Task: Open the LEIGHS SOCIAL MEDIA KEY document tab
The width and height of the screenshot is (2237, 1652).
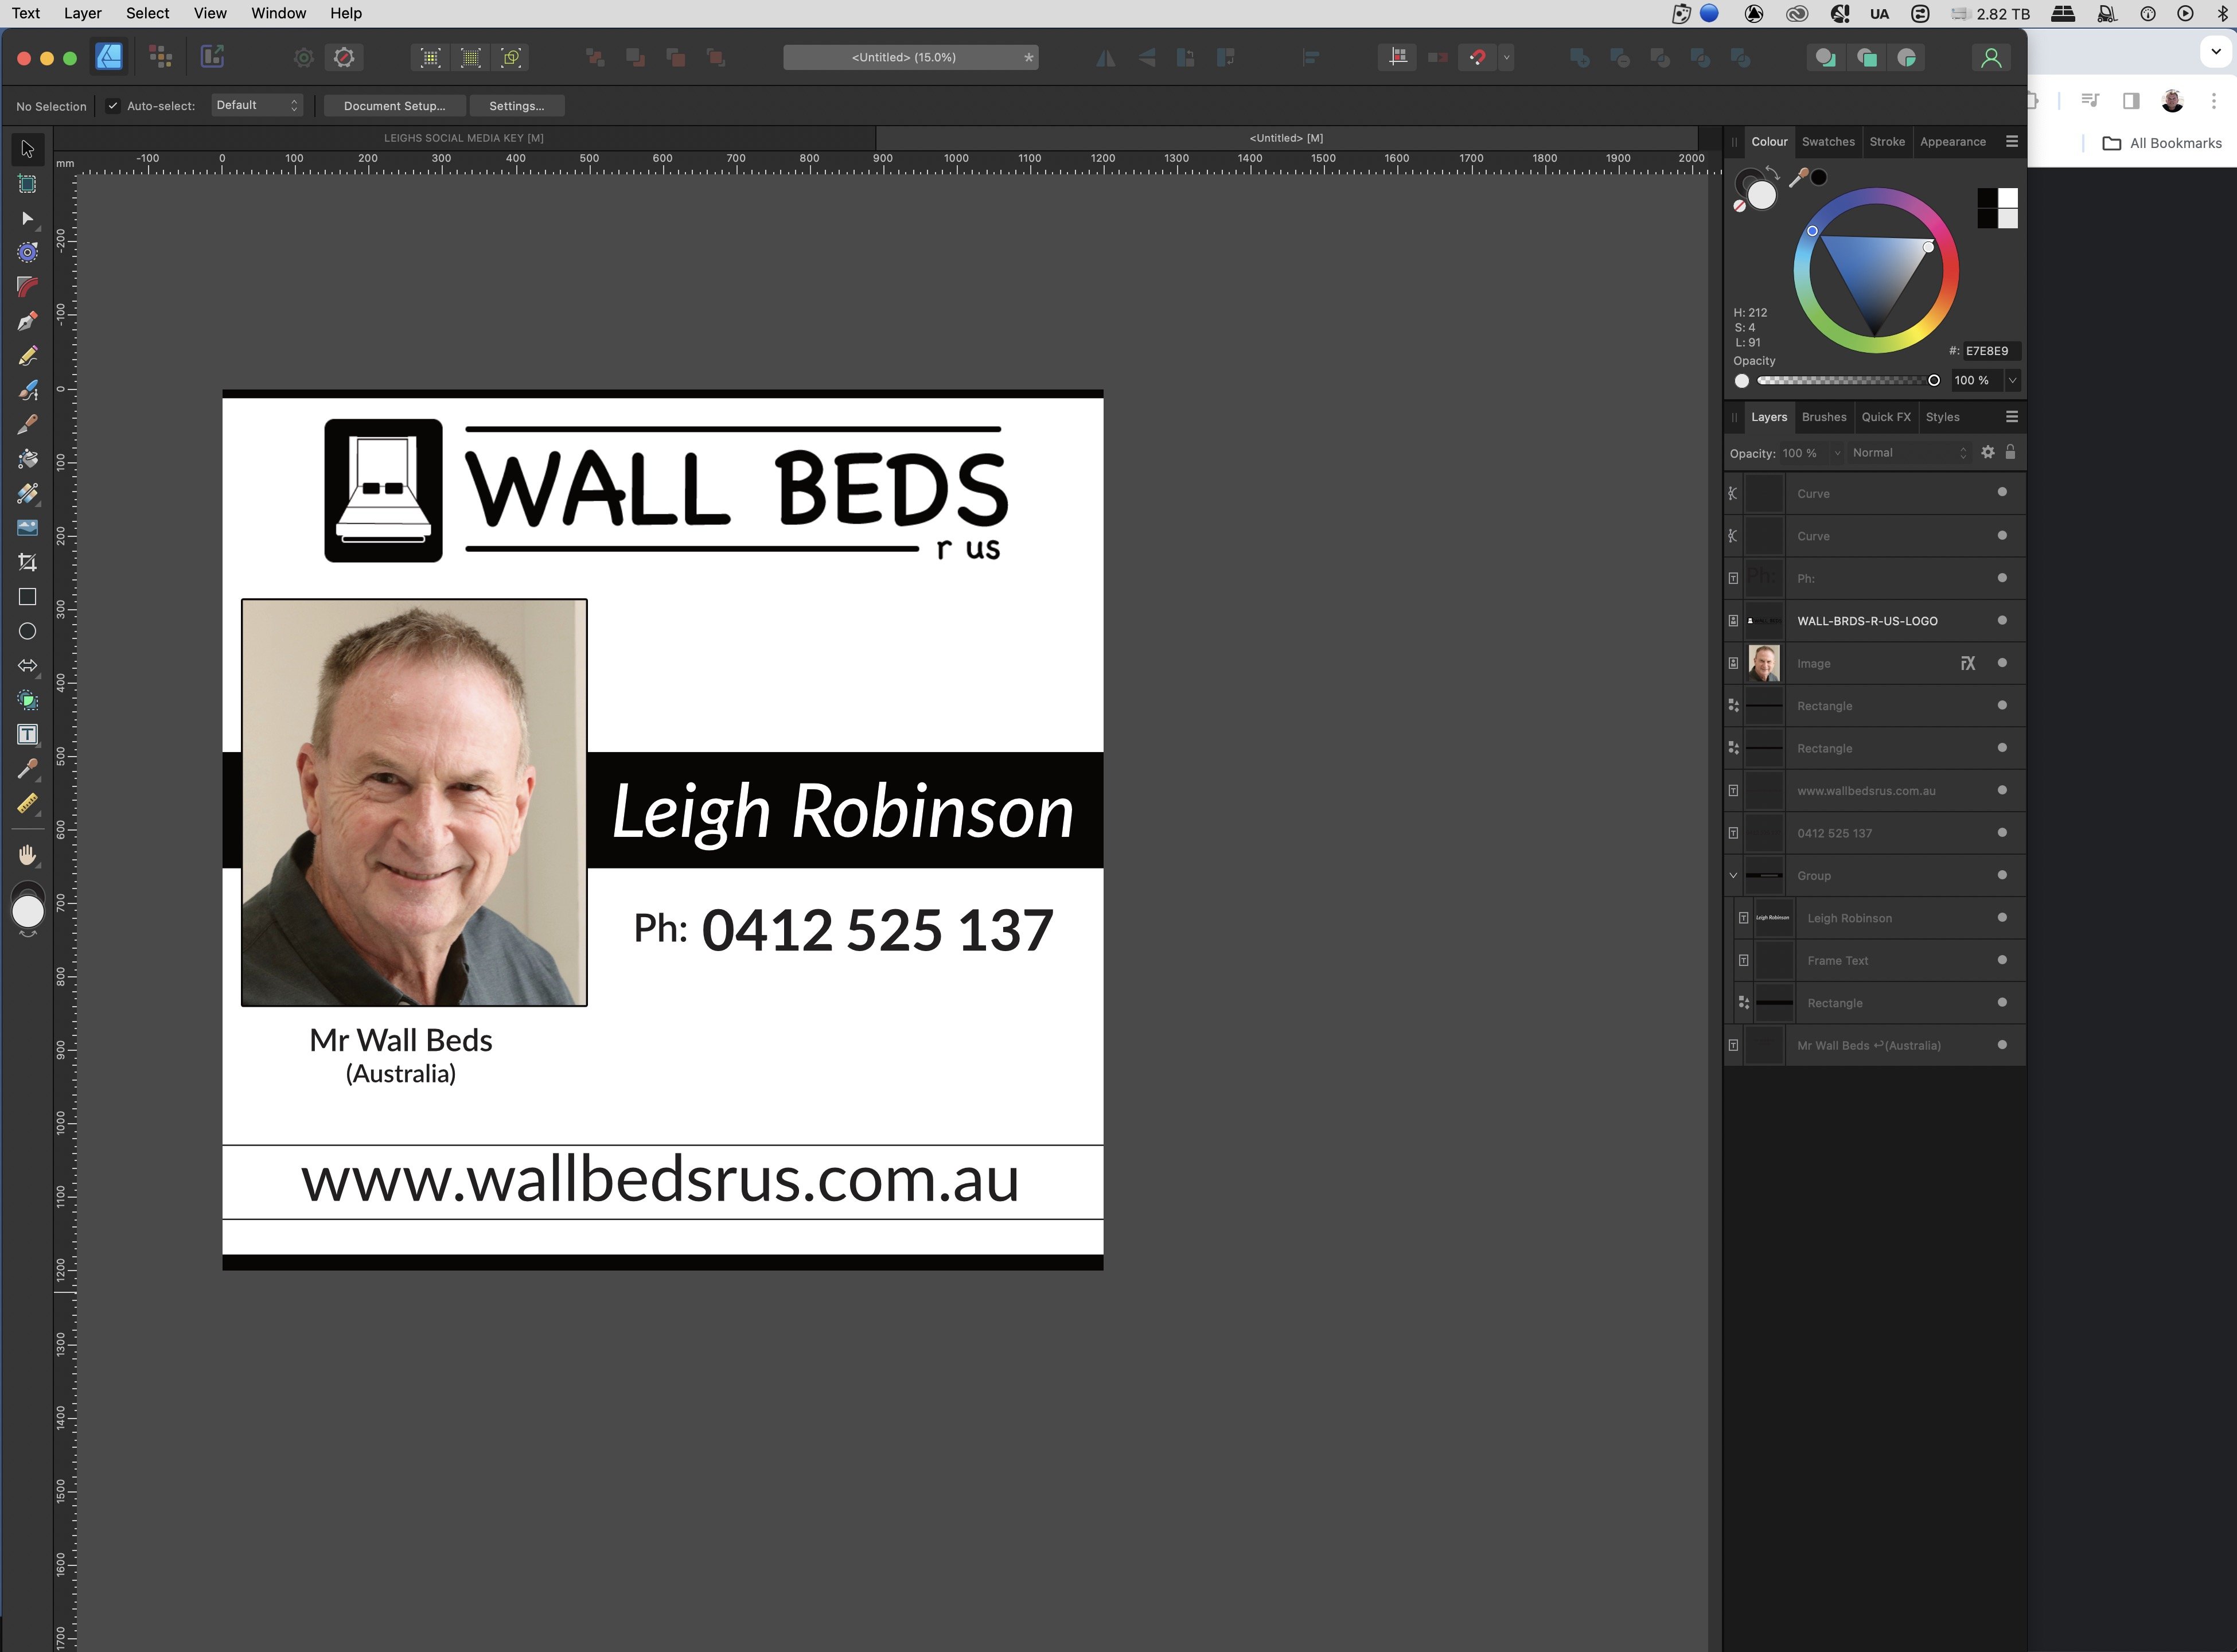Action: pos(464,138)
